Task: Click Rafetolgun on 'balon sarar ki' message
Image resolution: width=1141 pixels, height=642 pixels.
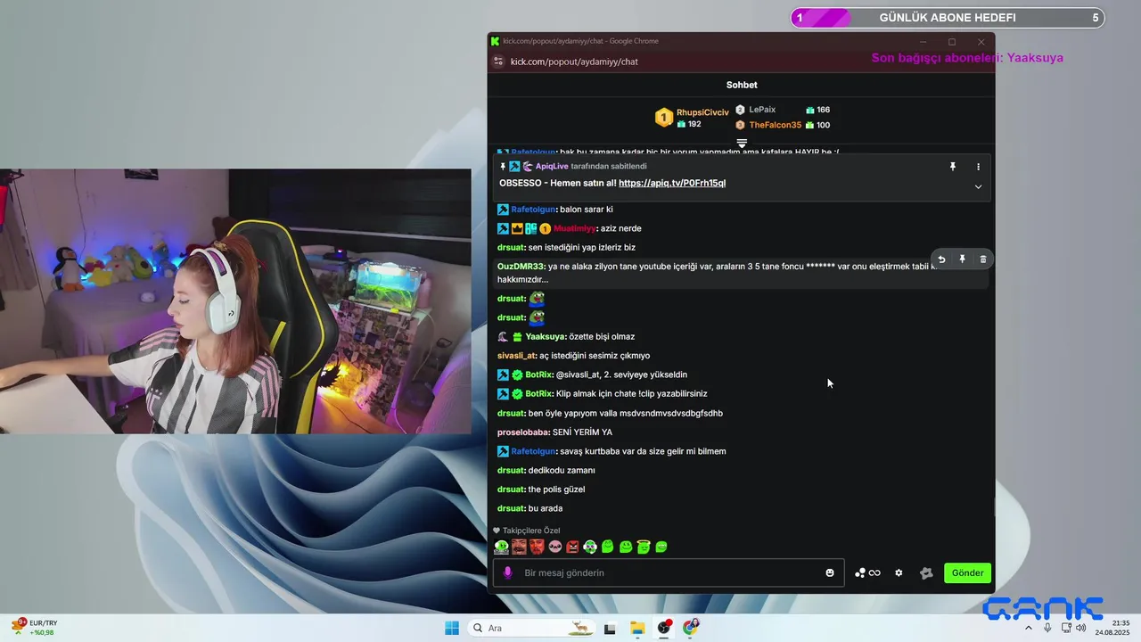Action: pos(534,210)
